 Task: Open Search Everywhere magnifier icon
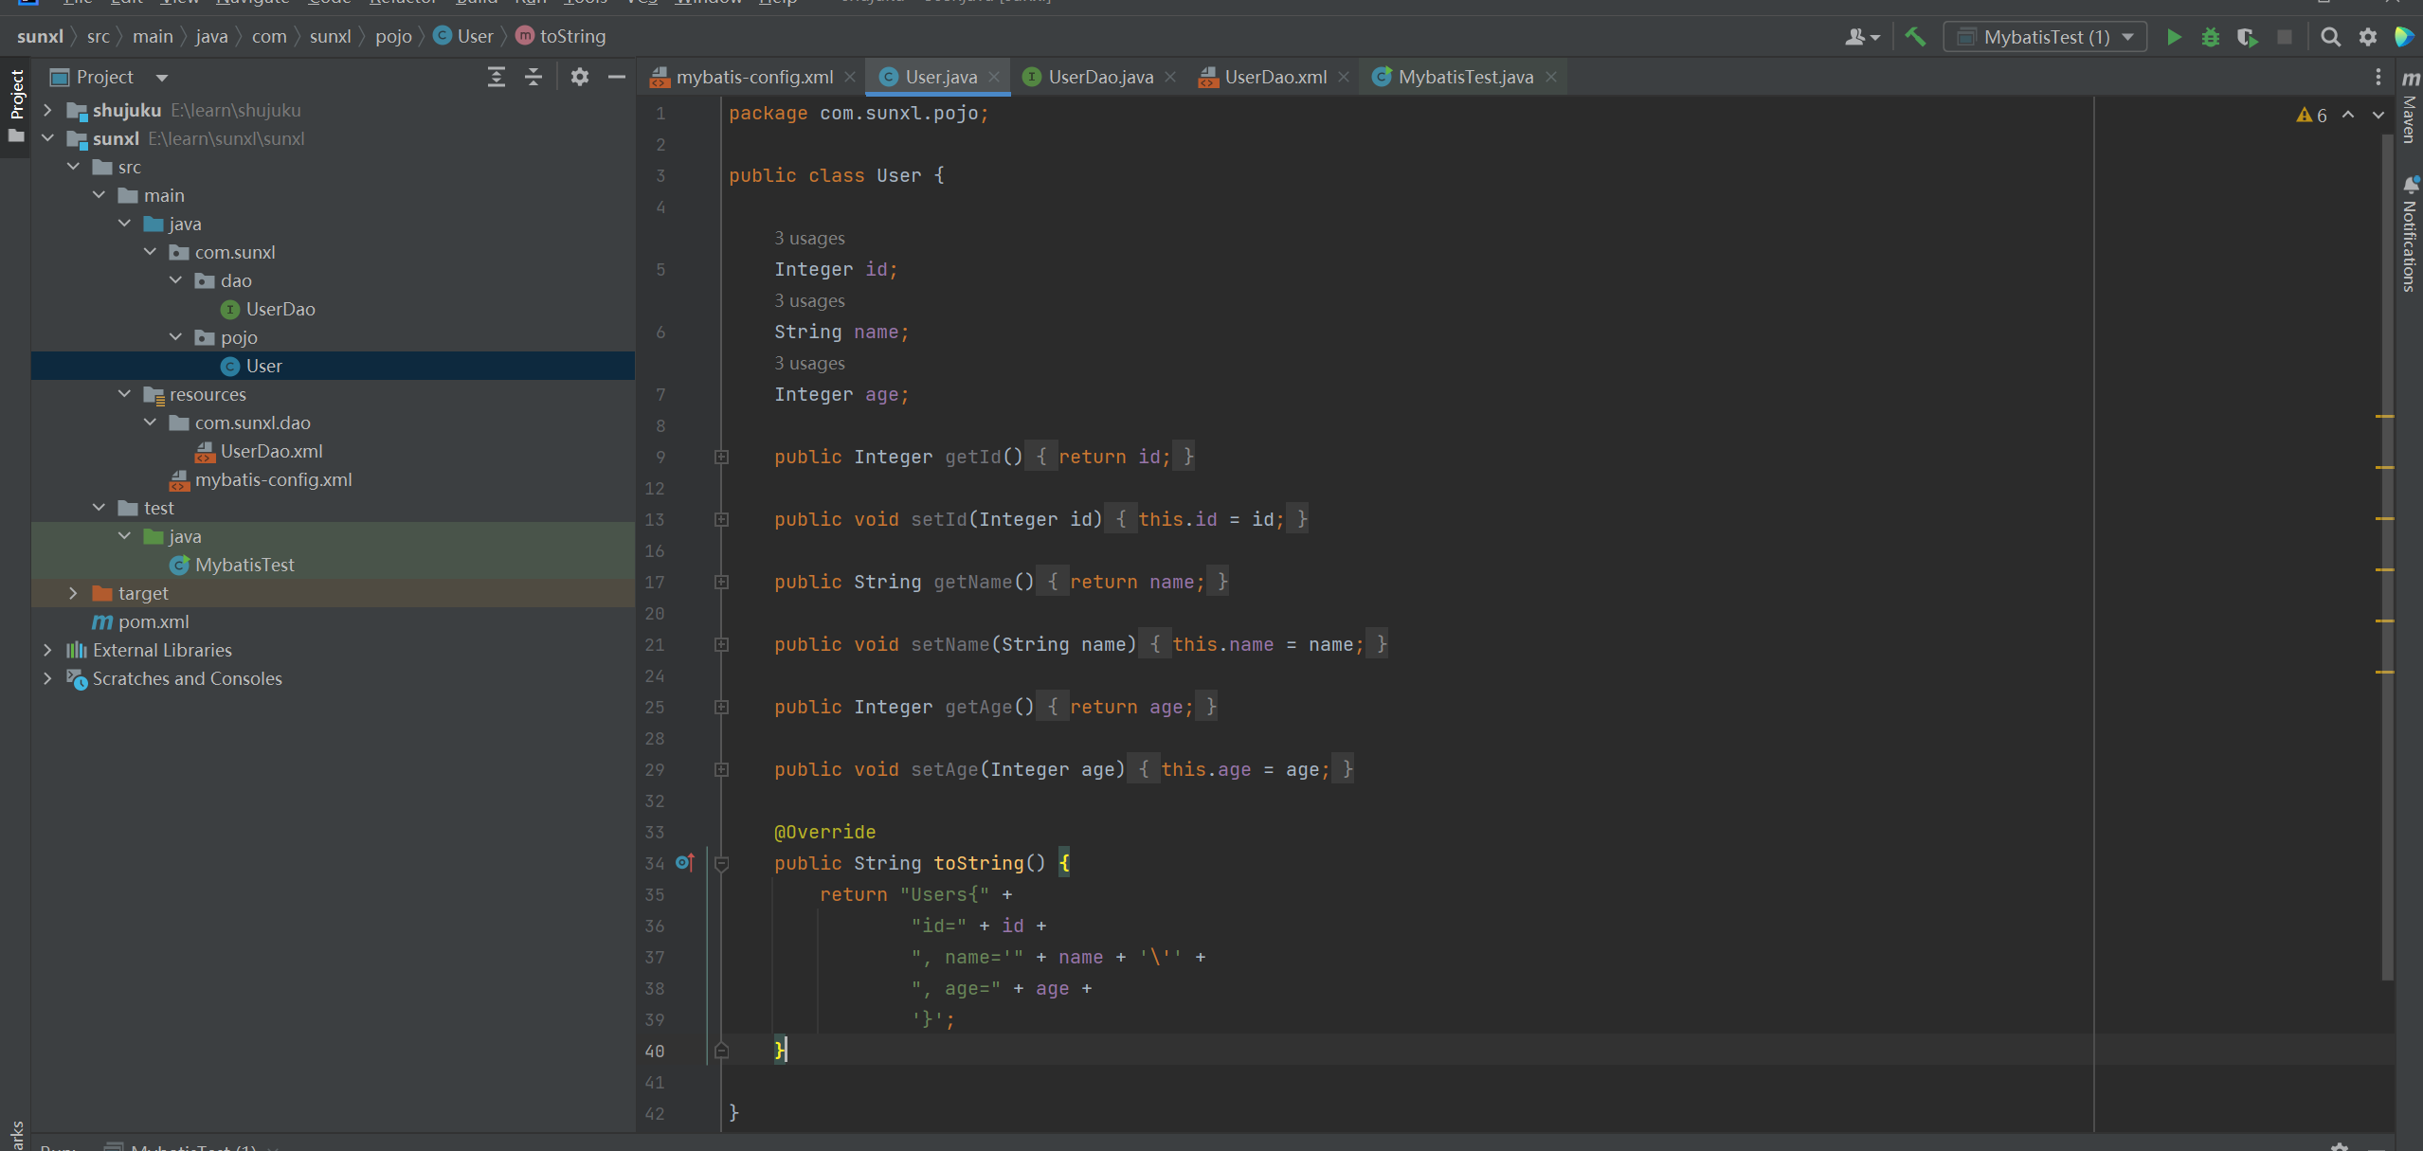[2330, 37]
